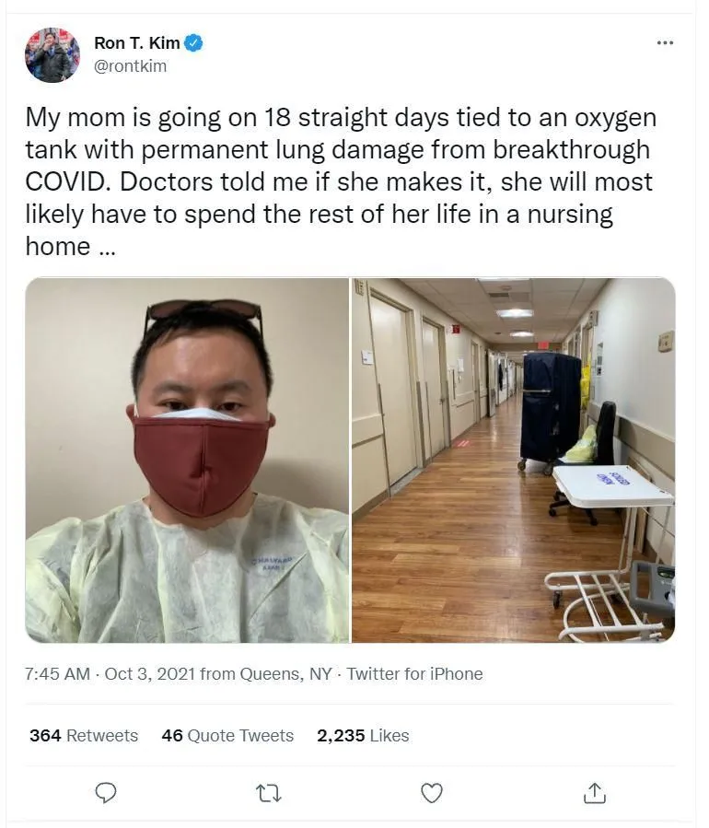Open the three-dot more options menu
The height and width of the screenshot is (828, 709).
pyautogui.click(x=665, y=42)
